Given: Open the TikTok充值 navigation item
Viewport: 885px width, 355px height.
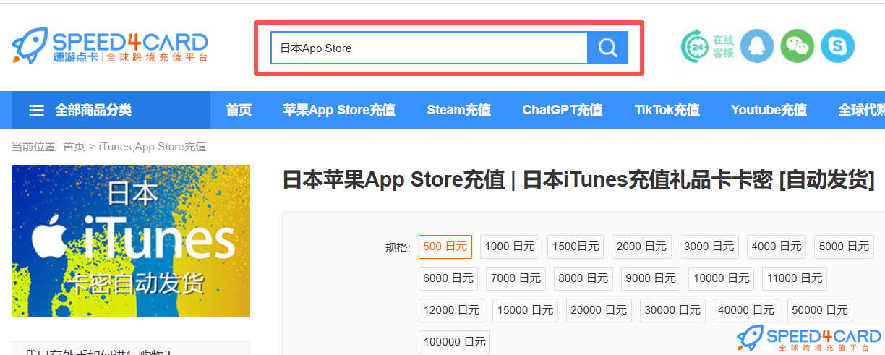Looking at the screenshot, I should click(x=667, y=110).
